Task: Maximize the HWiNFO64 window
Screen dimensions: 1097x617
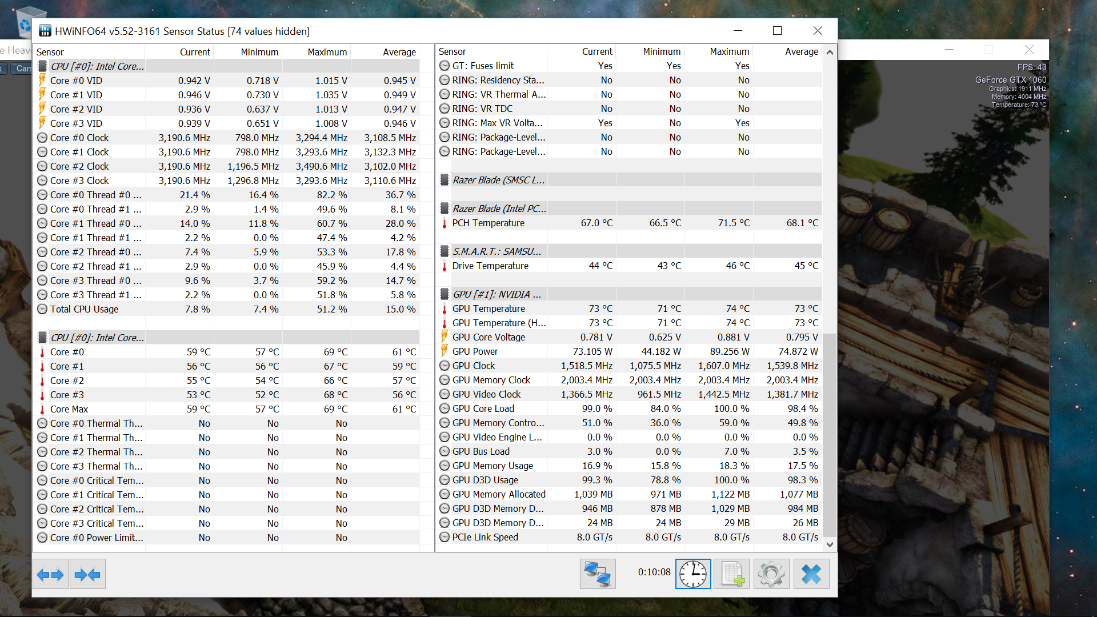Action: tap(777, 31)
